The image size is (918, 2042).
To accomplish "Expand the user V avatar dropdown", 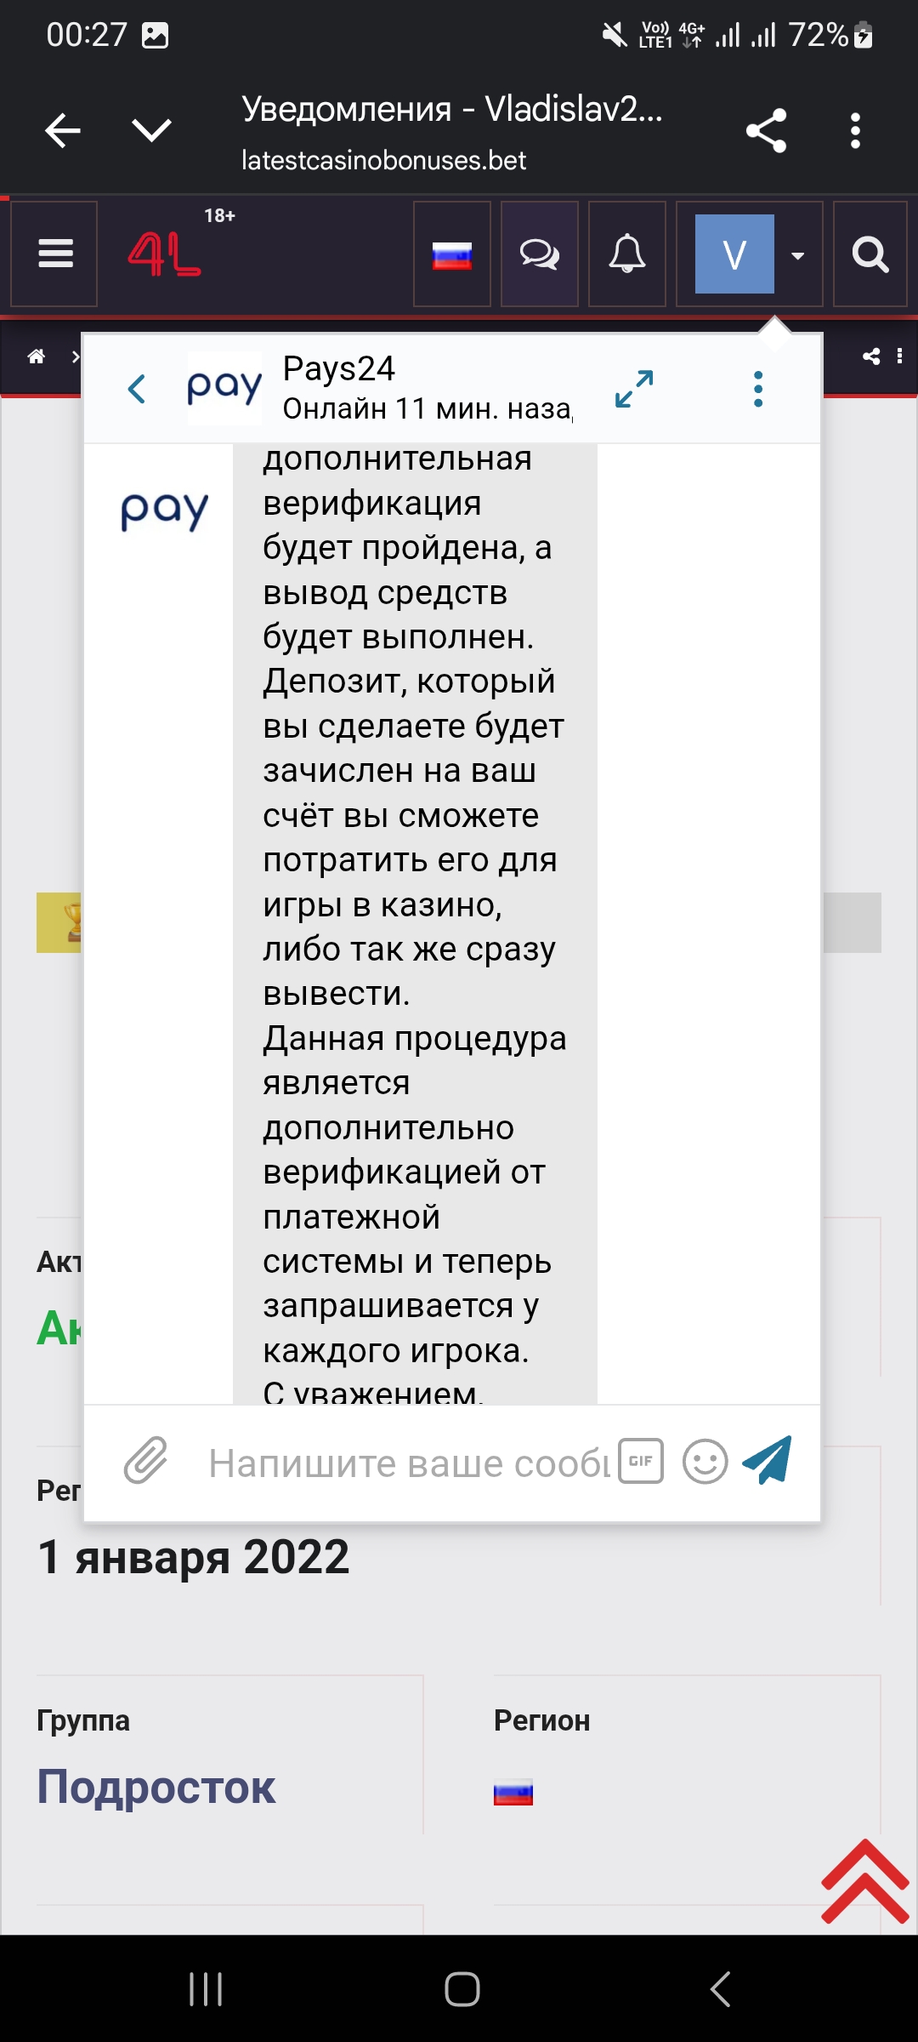I will (797, 255).
